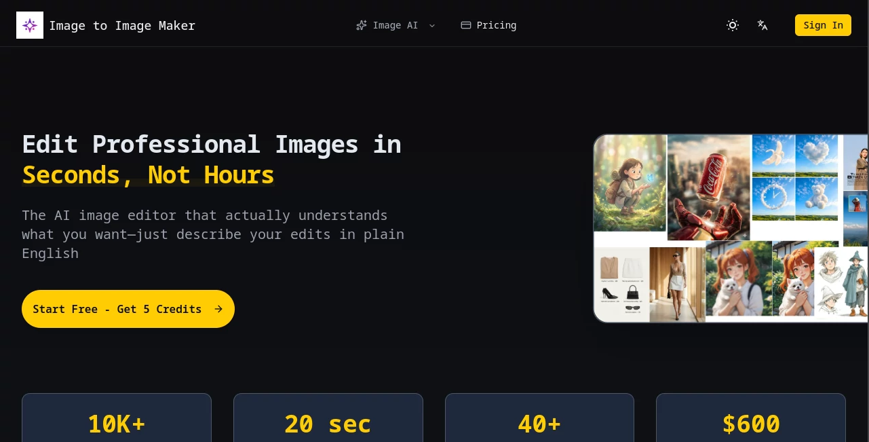This screenshot has width=869, height=442.
Task: Click the sparkle logo icon in top-left corner
Action: tap(30, 25)
